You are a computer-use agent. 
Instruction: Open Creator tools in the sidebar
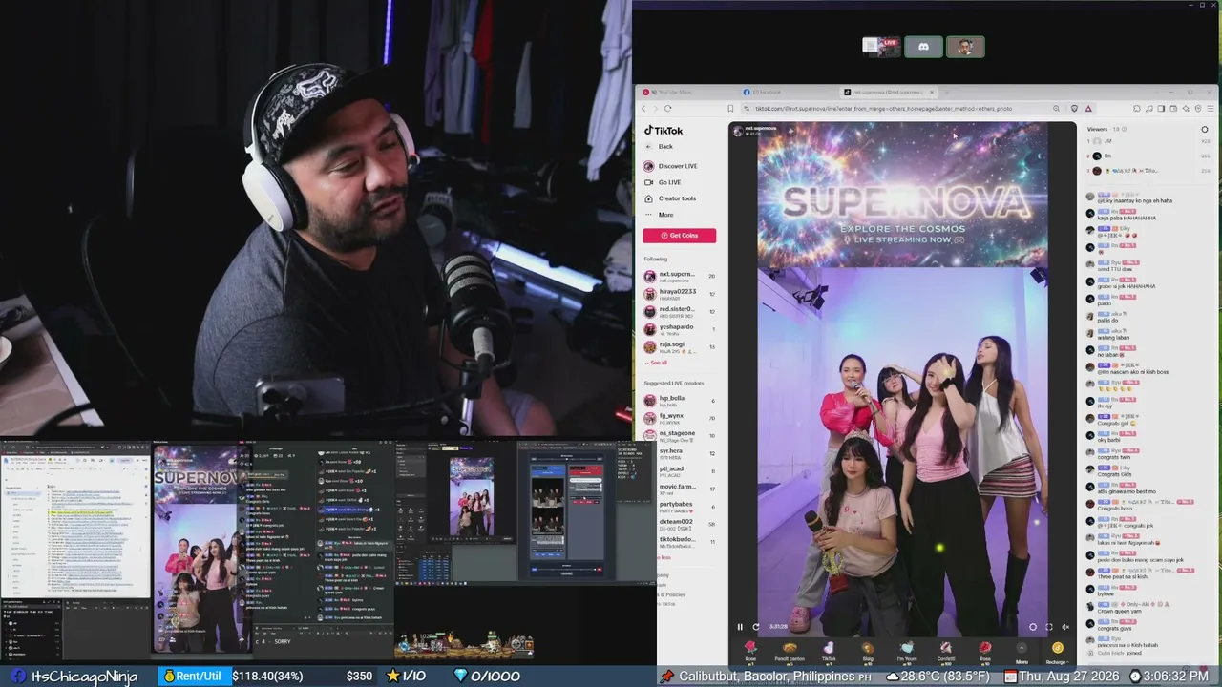point(670,198)
